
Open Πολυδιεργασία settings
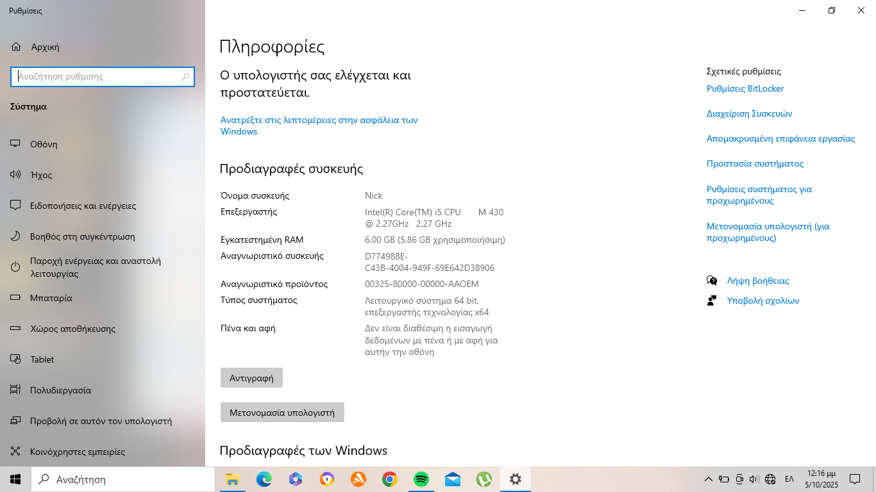pyautogui.click(x=103, y=390)
